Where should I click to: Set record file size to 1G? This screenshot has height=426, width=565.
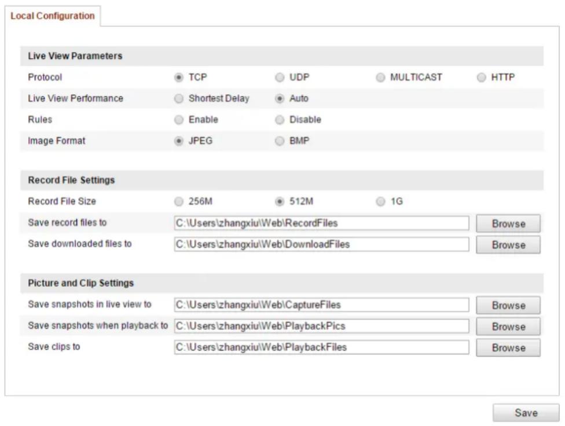380,202
